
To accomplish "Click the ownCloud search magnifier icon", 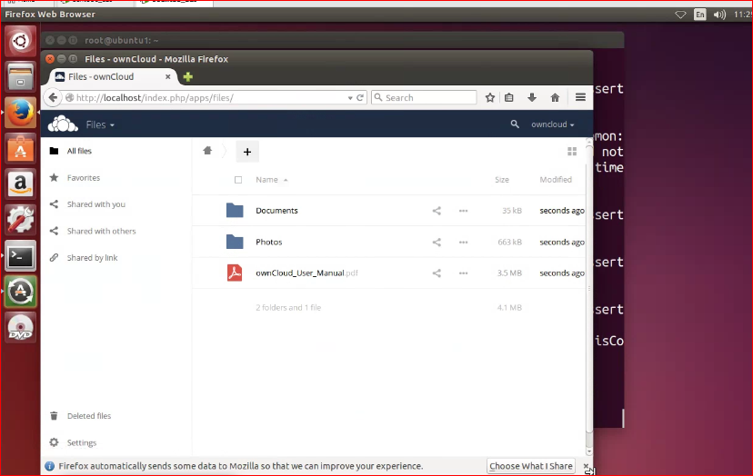I will (x=515, y=124).
